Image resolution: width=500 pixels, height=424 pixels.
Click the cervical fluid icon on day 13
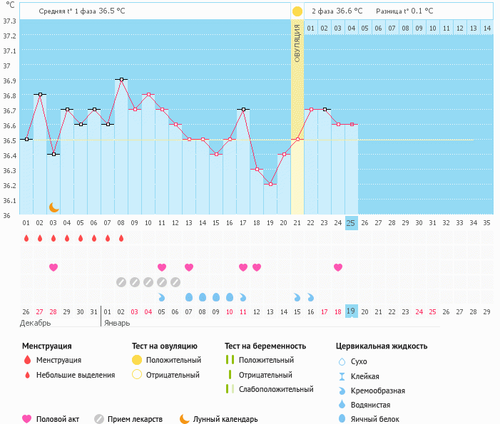tap(189, 297)
